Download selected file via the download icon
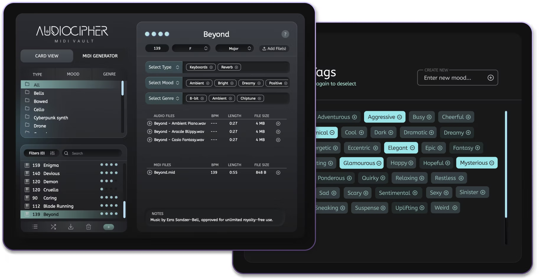 (x=71, y=226)
